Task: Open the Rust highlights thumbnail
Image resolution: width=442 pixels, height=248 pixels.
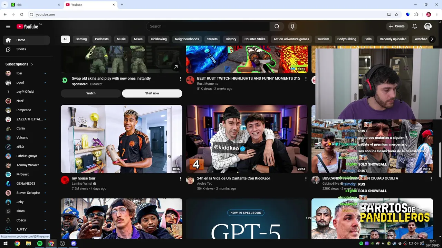Action: click(x=247, y=59)
